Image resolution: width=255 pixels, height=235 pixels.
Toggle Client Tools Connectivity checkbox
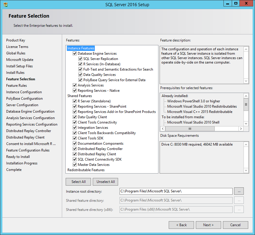click(75, 122)
